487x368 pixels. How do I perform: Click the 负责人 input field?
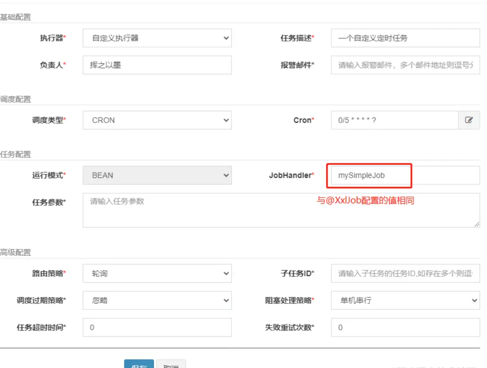click(x=157, y=65)
